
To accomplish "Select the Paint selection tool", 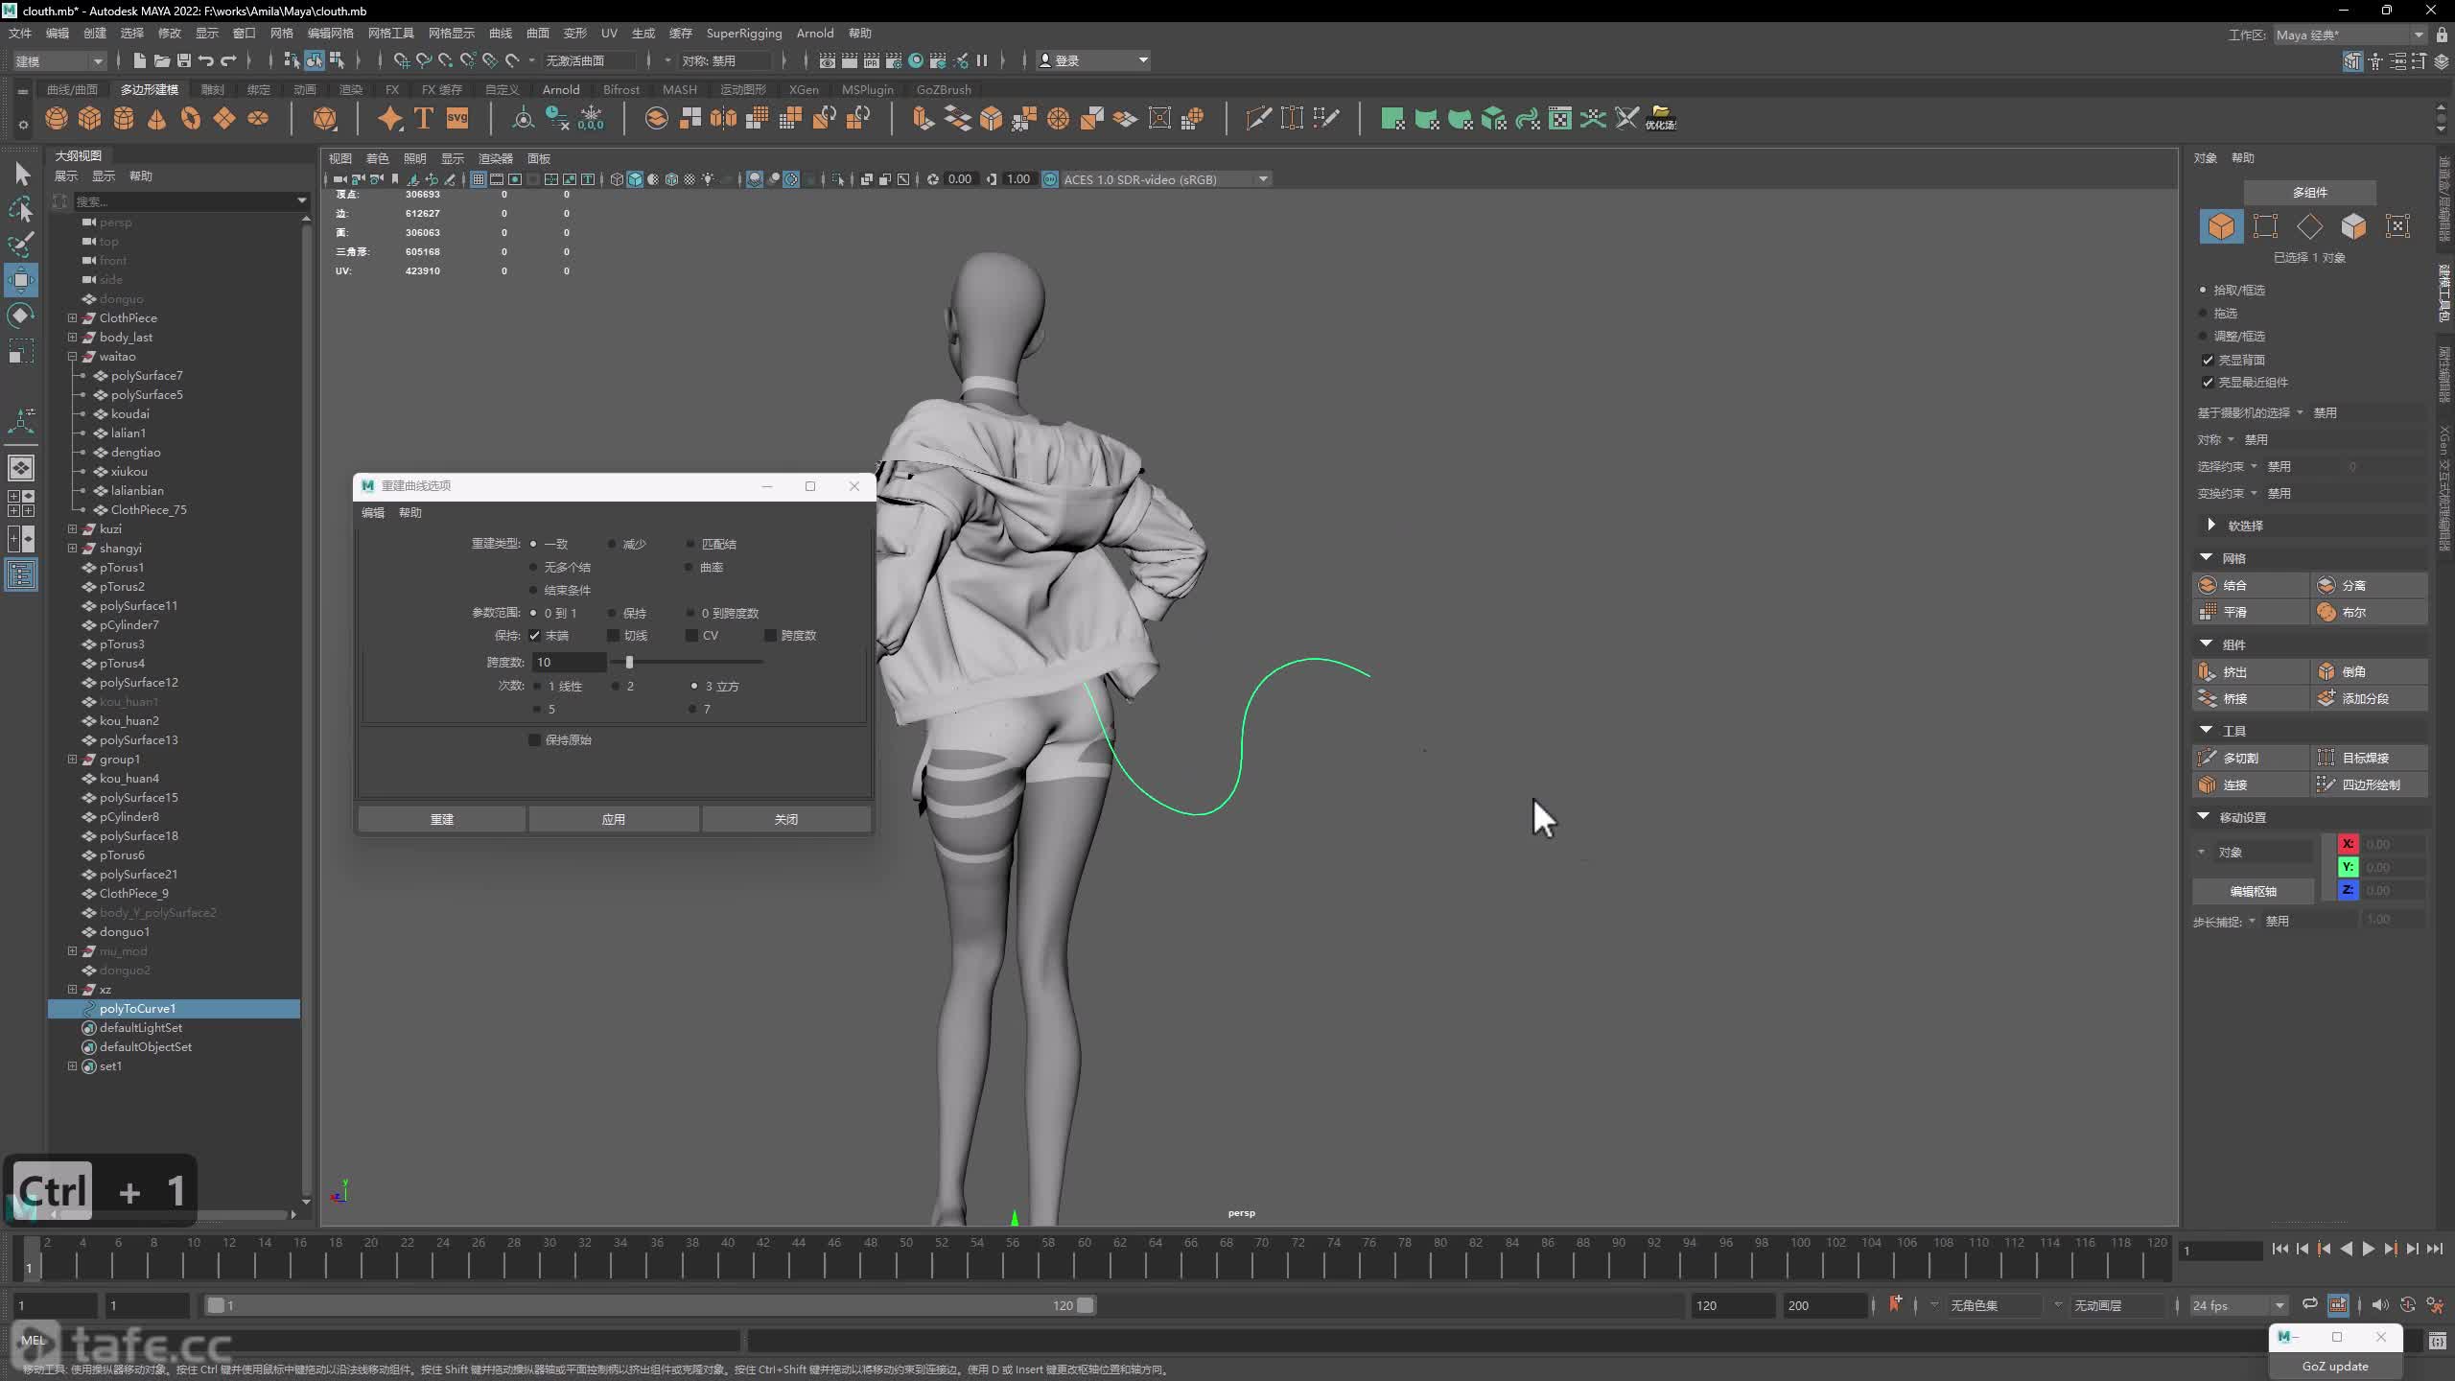I will tap(21, 245).
